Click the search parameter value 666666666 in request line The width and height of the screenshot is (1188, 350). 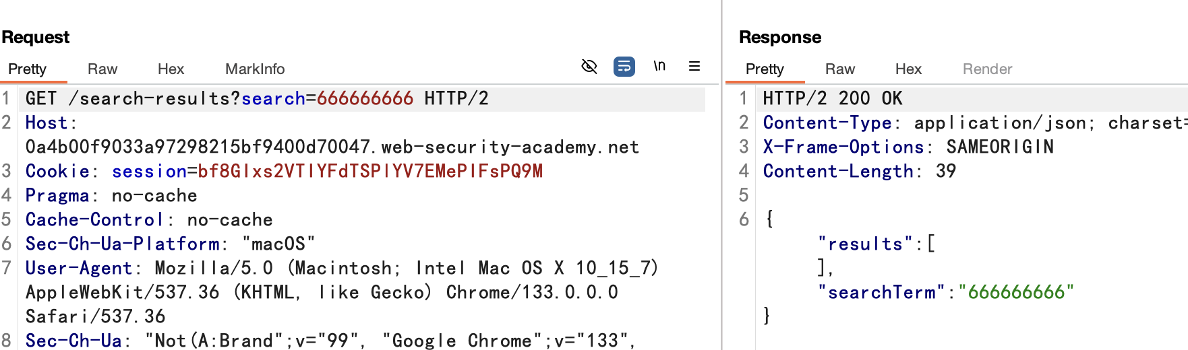click(365, 99)
